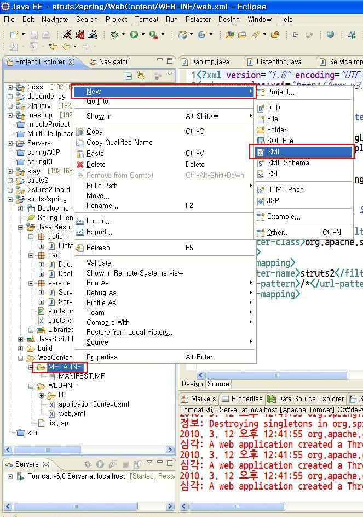Switch to the Data Source Explorer tab
Viewport: 363px width, 517px height.
click(x=306, y=398)
